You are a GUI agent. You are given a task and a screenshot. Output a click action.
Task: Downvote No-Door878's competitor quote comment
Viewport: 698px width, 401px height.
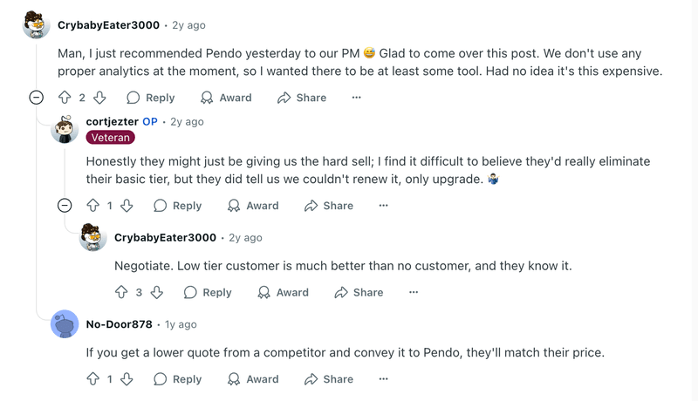[127, 379]
